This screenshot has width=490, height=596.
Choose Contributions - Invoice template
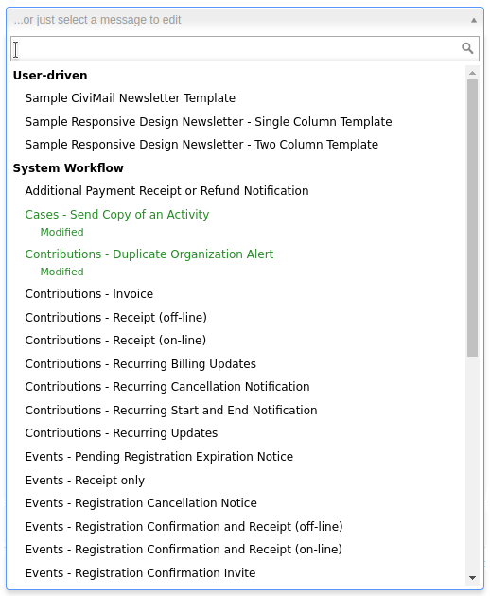click(x=236, y=294)
